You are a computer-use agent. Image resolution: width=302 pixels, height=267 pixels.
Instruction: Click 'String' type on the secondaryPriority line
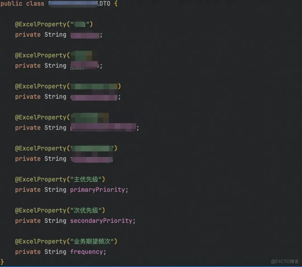[55, 221]
